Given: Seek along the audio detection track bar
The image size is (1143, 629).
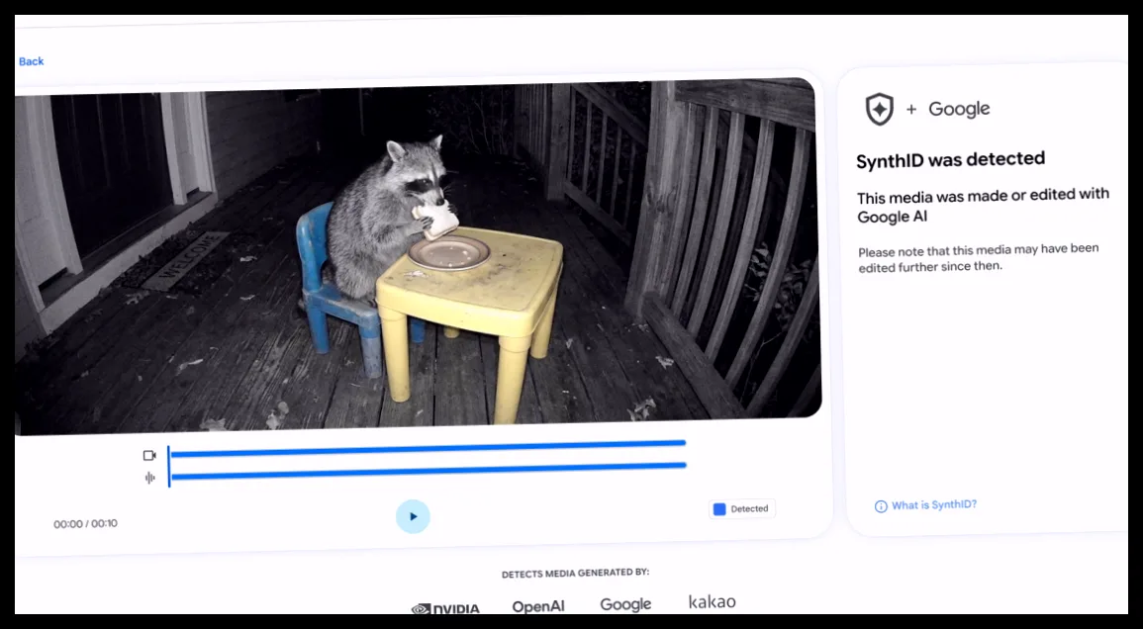Looking at the screenshot, I should 428,471.
